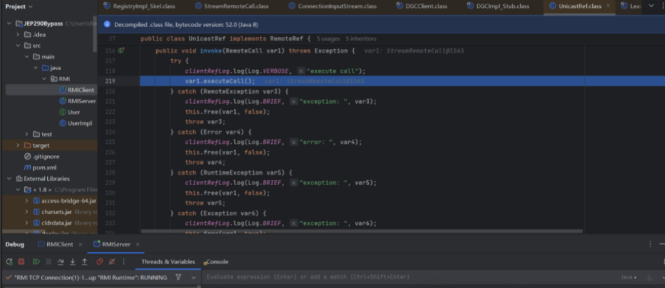This screenshot has width=665, height=288.
Task: Collapse the src folder
Action: (x=18, y=45)
